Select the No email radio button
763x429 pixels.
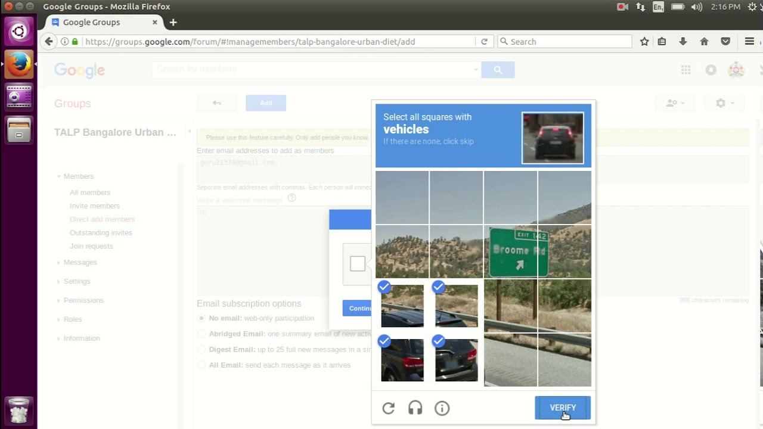201,318
